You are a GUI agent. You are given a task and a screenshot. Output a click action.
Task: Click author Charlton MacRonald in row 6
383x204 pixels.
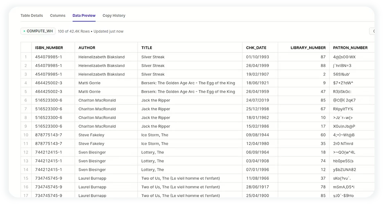[97, 100]
